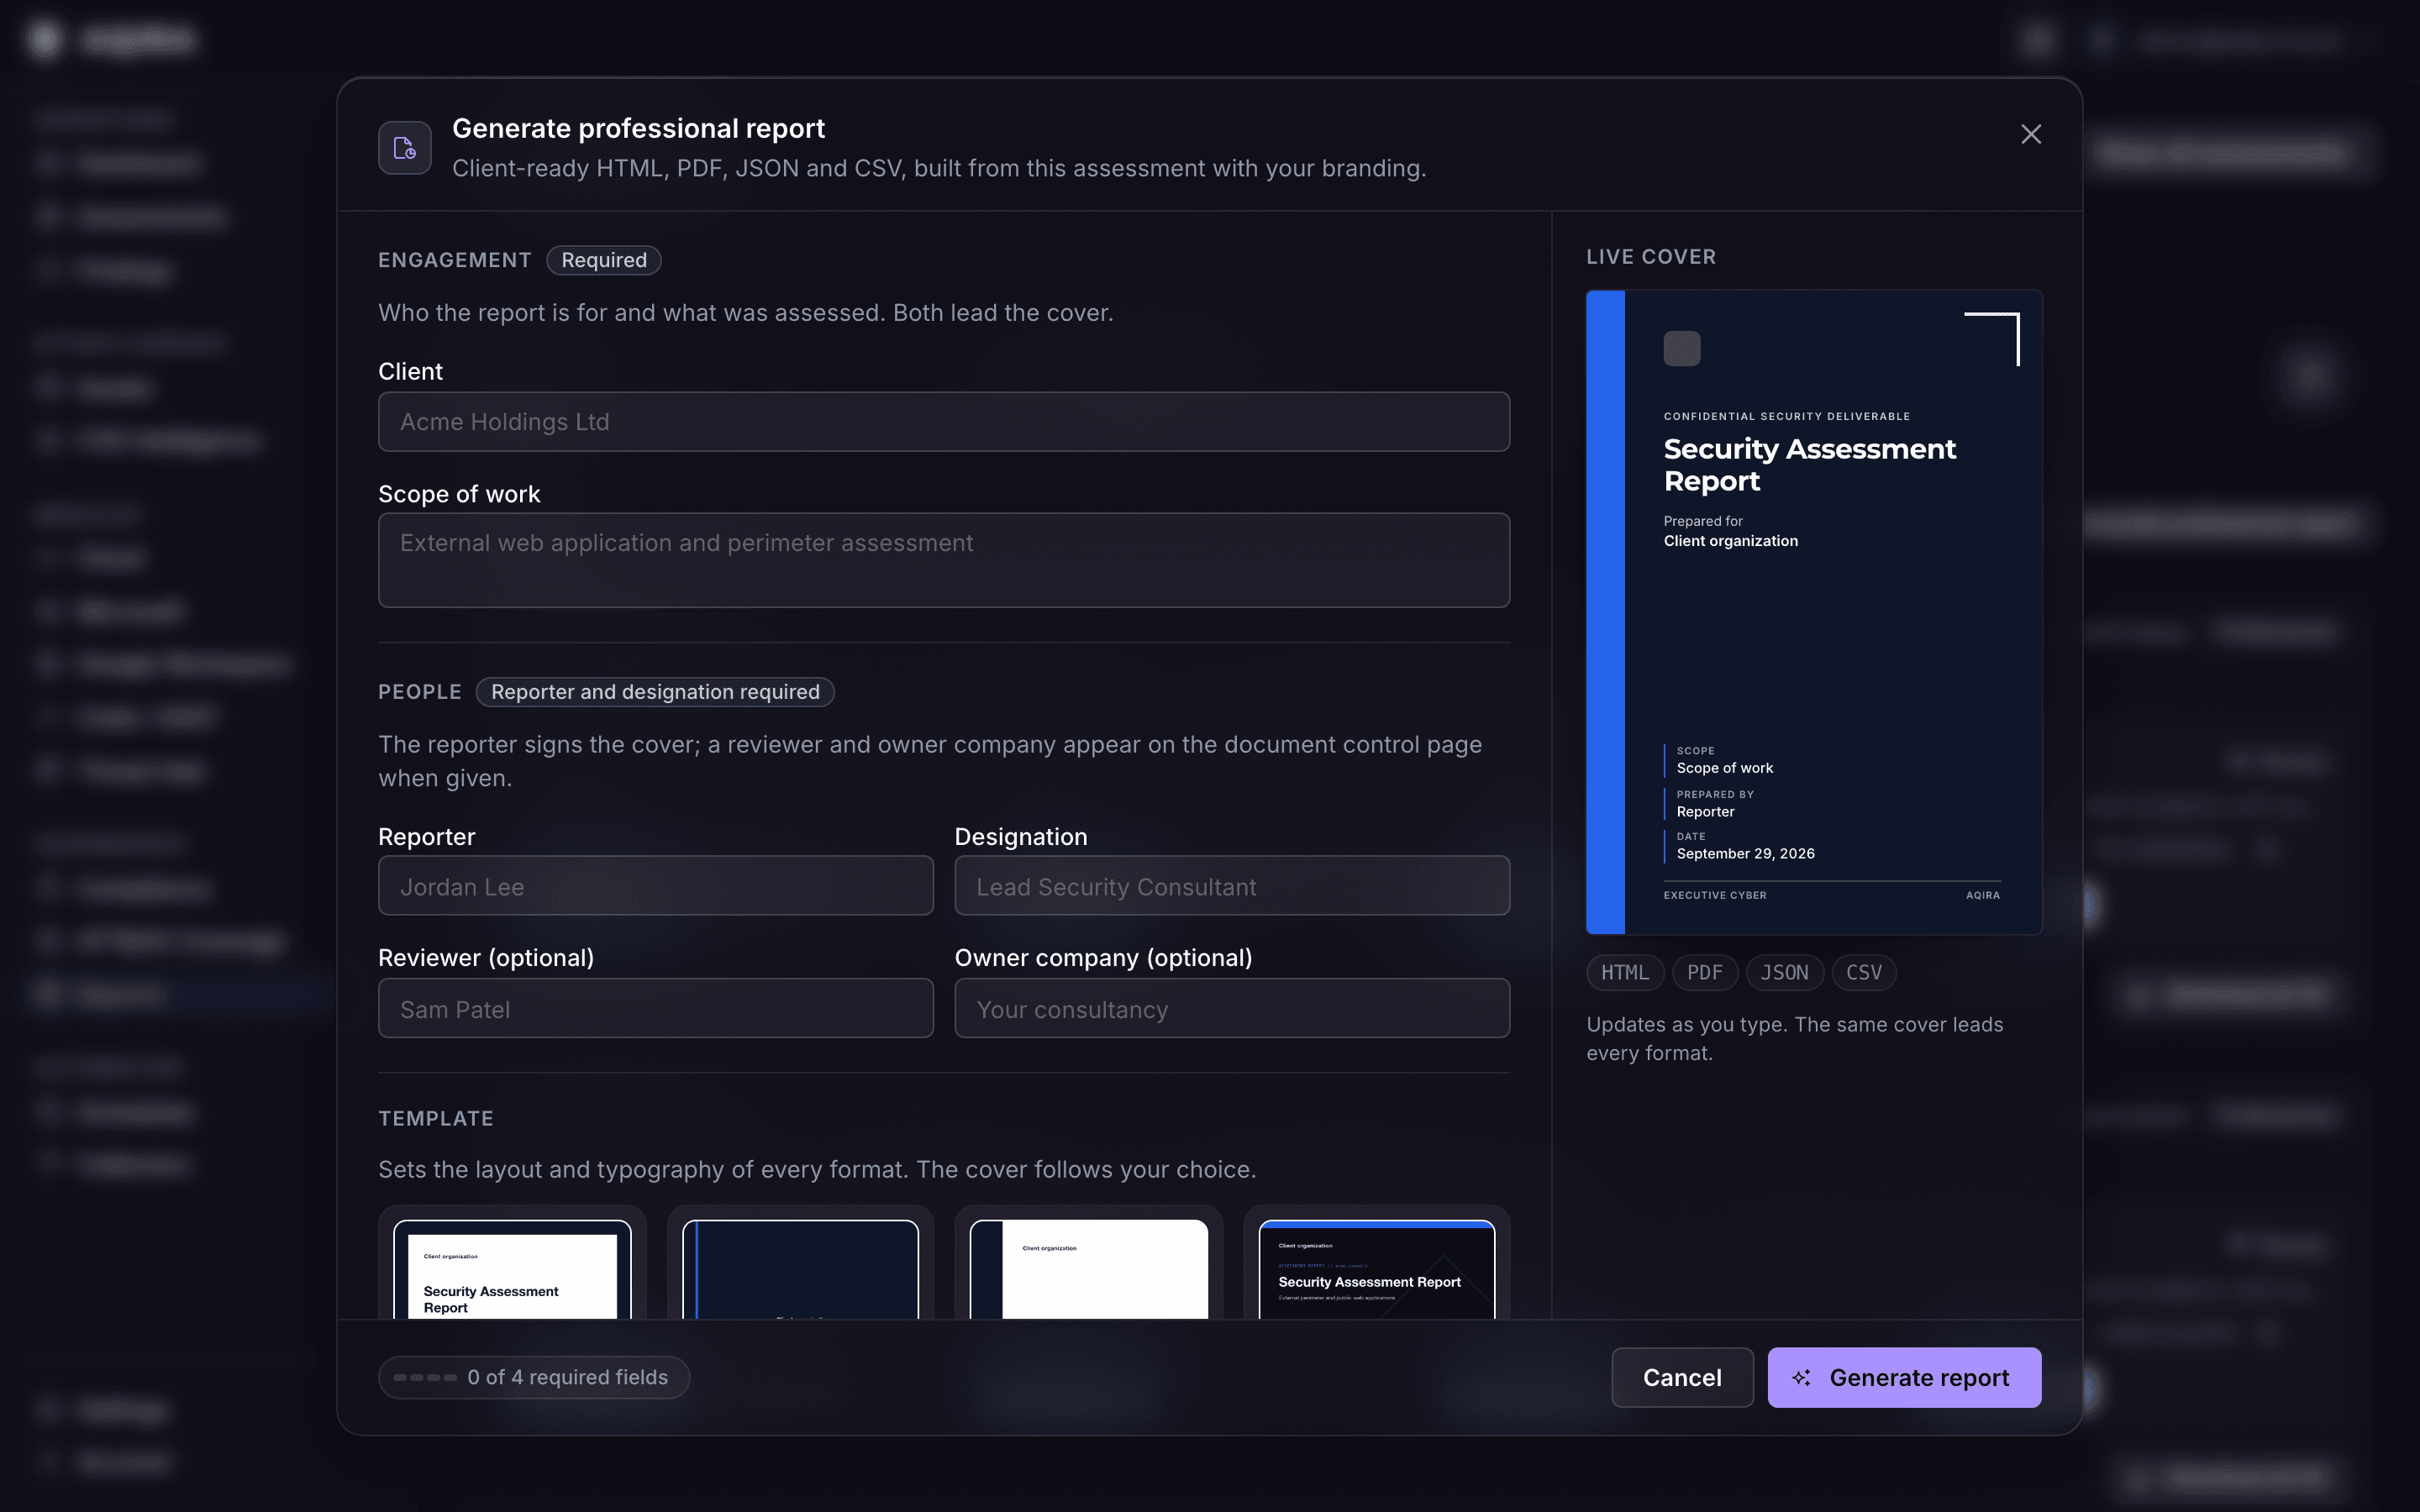The image size is (2420, 1512).
Task: Click the EXECUTIVE CYBER footer text
Action: coord(1714,896)
